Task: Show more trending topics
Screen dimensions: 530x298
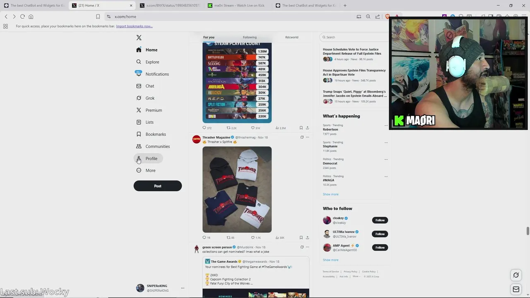Action: click(x=330, y=194)
